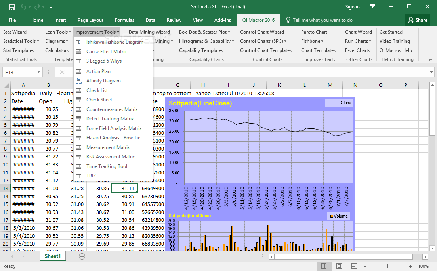Screen dimensions: 437x271
Task: Click the TRIZ table icon
Action: click(79, 176)
